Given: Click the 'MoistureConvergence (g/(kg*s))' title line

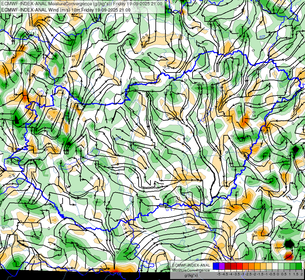Looking at the screenshot, I should [82, 4].
